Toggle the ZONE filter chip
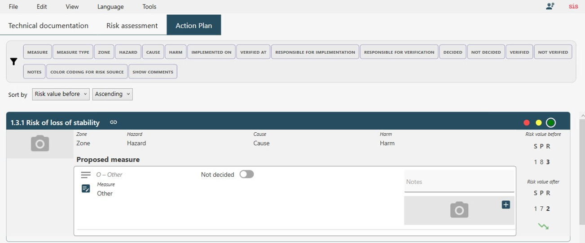Image resolution: width=585 pixels, height=243 pixels. point(104,52)
